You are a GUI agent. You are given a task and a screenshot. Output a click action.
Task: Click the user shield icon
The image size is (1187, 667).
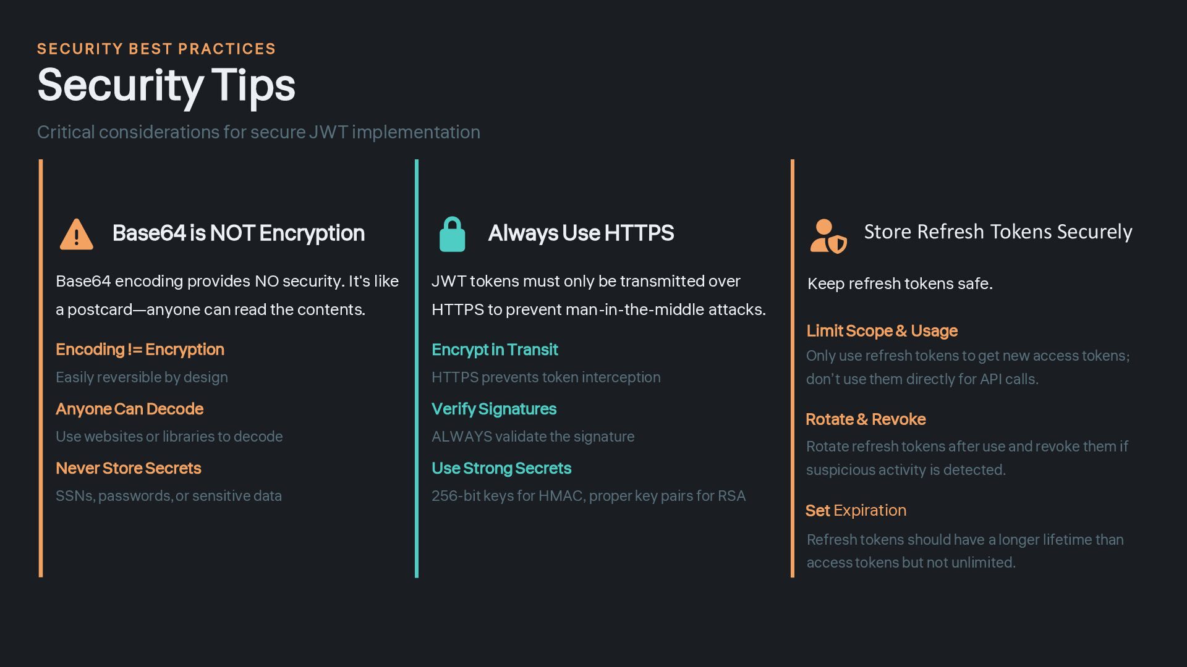pos(828,237)
